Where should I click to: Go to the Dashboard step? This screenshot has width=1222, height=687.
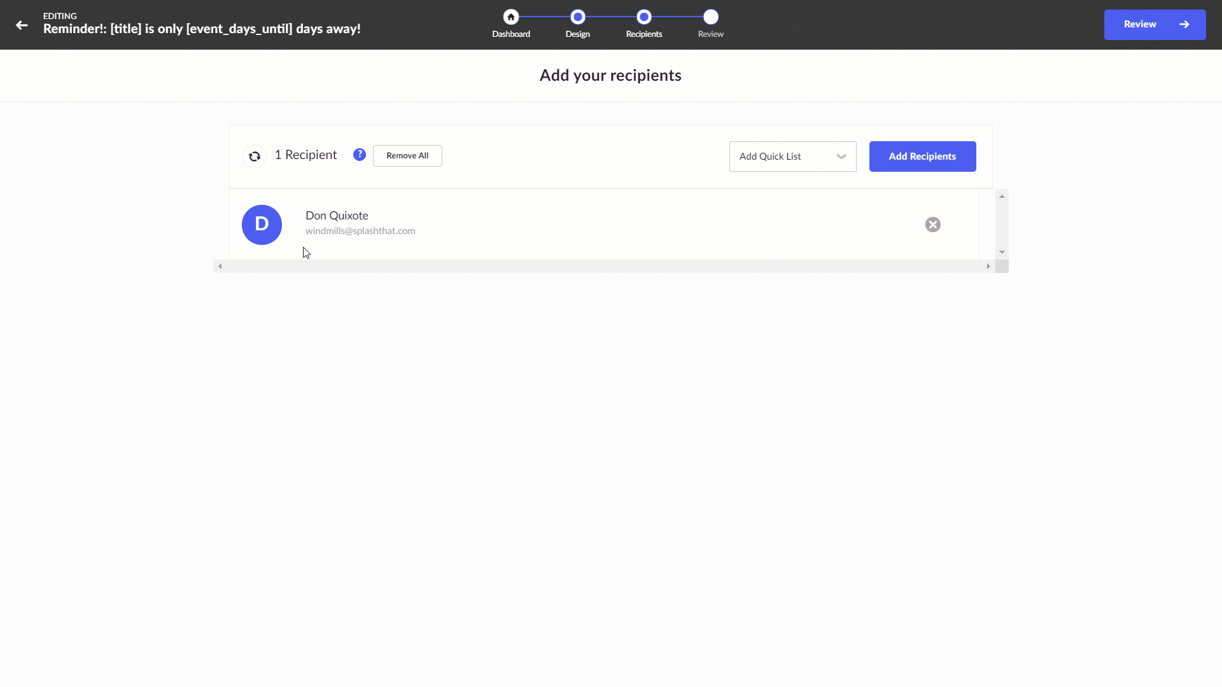point(510,17)
